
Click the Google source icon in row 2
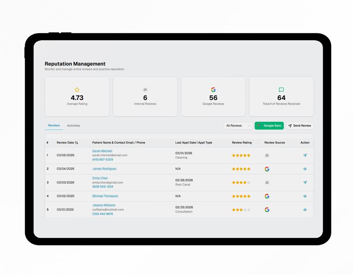point(267,169)
